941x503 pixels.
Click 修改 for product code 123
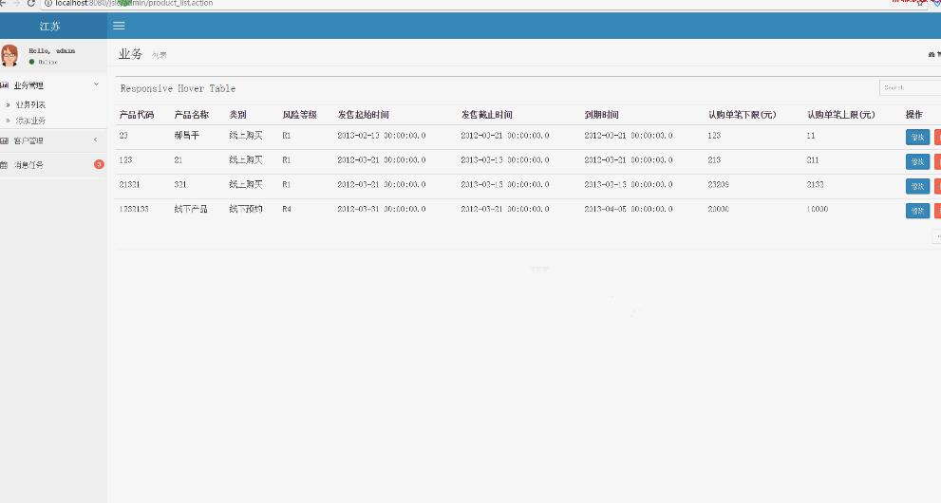917,162
